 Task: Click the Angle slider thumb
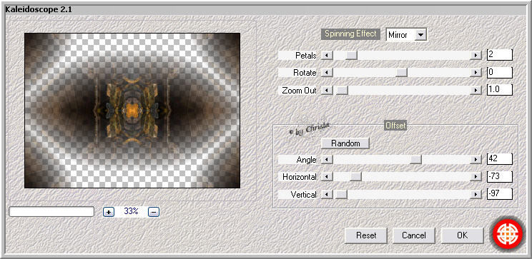click(415, 159)
